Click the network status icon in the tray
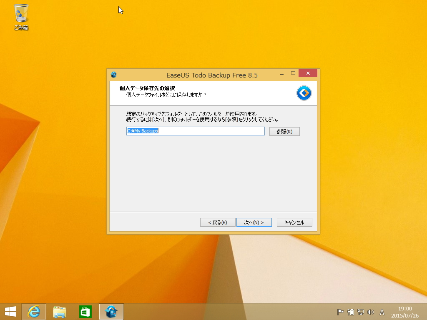 coord(360,311)
